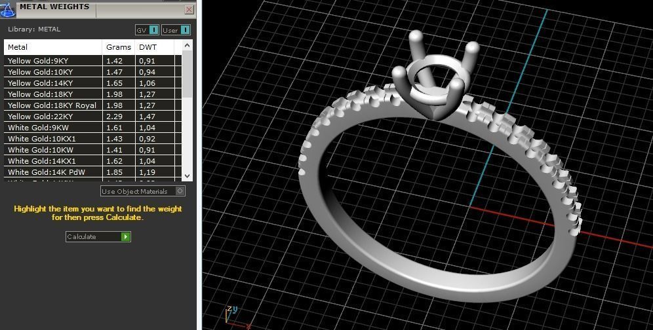Click the Grams column header
This screenshot has width=653, height=330.
119,47
